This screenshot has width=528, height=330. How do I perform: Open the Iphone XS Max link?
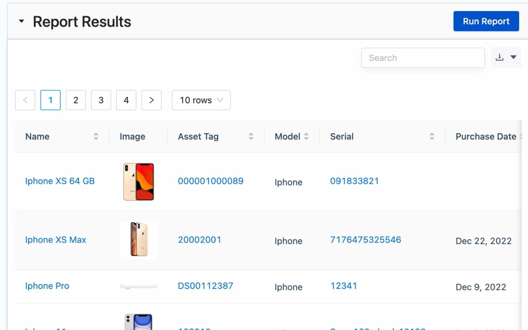56,240
